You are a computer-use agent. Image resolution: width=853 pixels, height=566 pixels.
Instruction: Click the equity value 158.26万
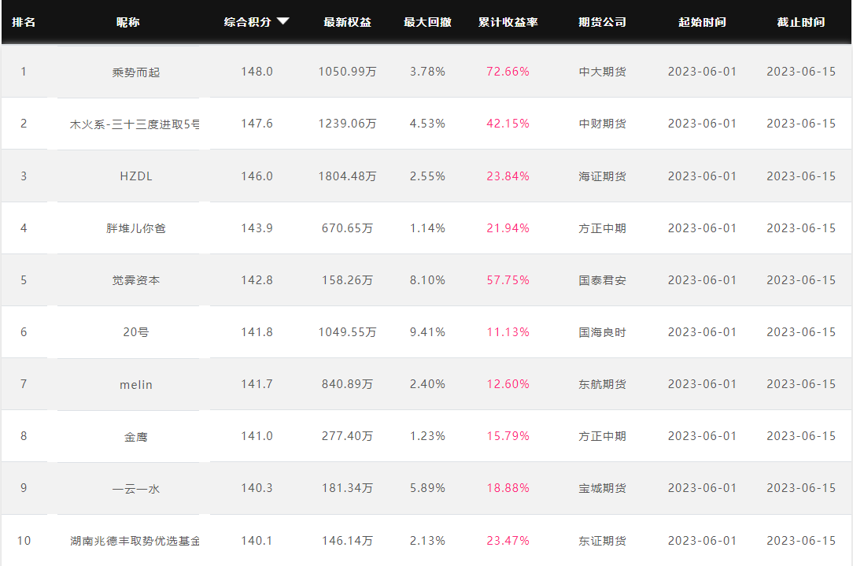(348, 280)
